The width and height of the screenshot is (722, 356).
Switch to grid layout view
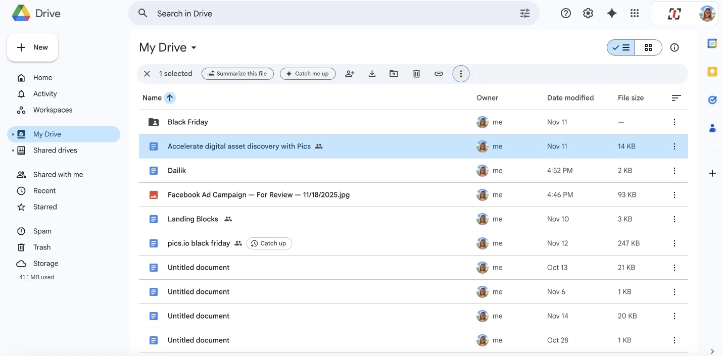click(648, 47)
